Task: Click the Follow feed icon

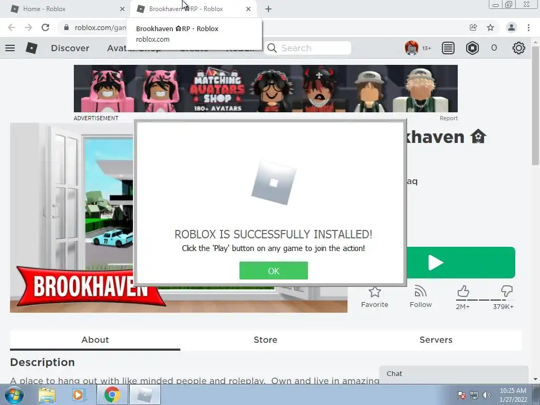Action: pyautogui.click(x=420, y=291)
